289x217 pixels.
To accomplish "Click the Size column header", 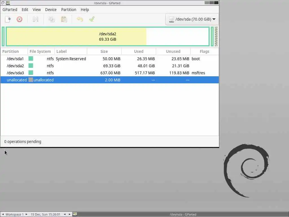I will pos(104,51).
